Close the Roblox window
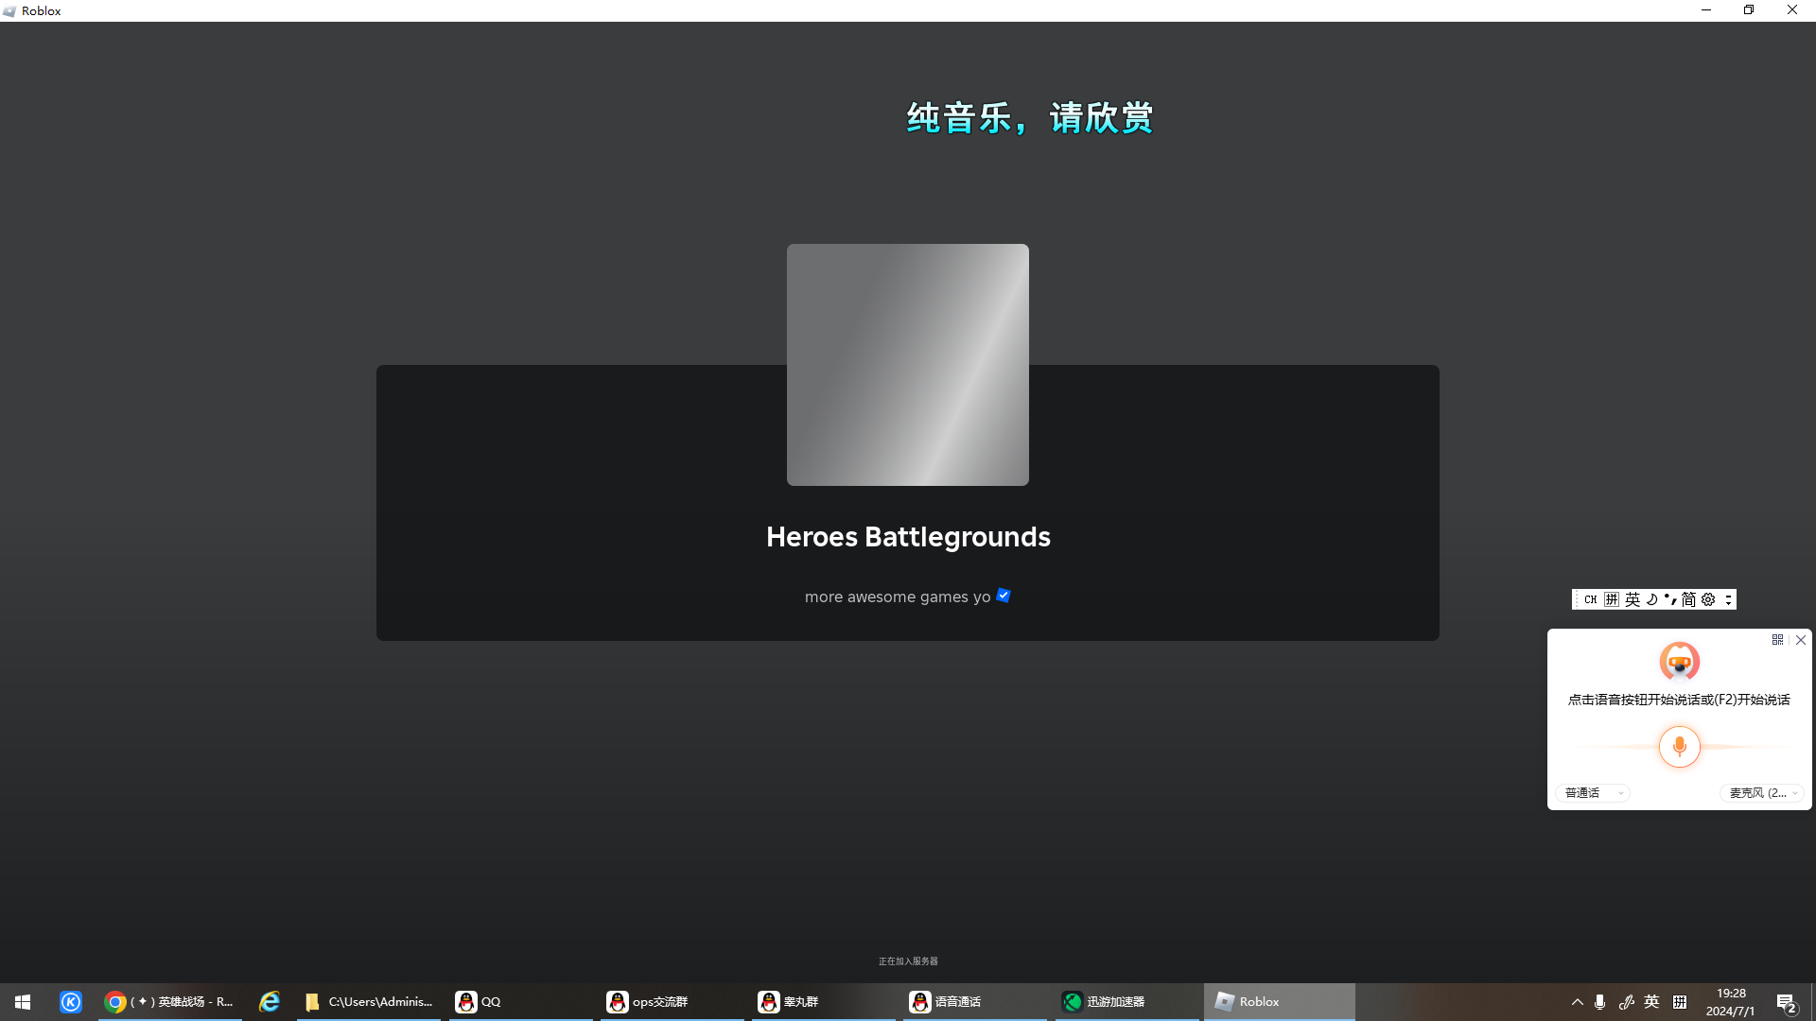The width and height of the screenshot is (1816, 1021). pyautogui.click(x=1792, y=10)
